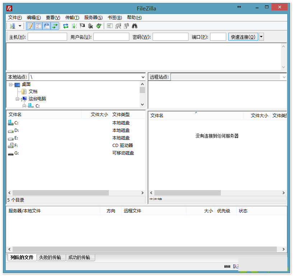Open the Site Manager icon
This screenshot has width=293, height=276.
pyautogui.click(x=12, y=26)
